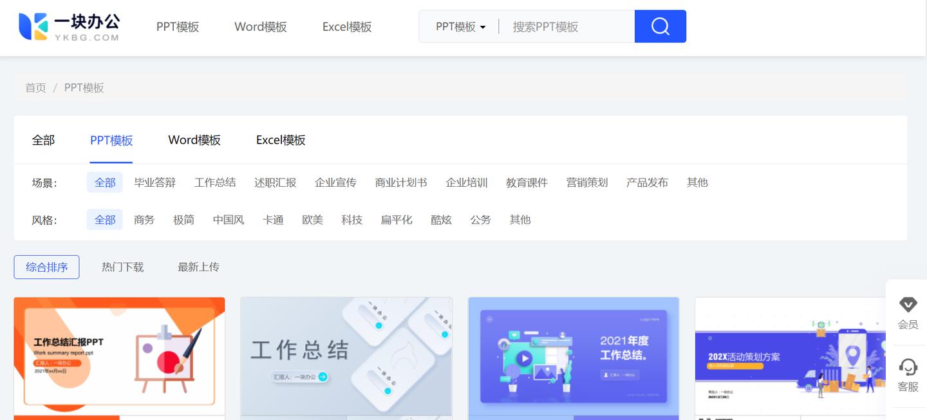Image resolution: width=927 pixels, height=420 pixels.
Task: Filter scenes by 企业培训
Action: pyautogui.click(x=467, y=182)
